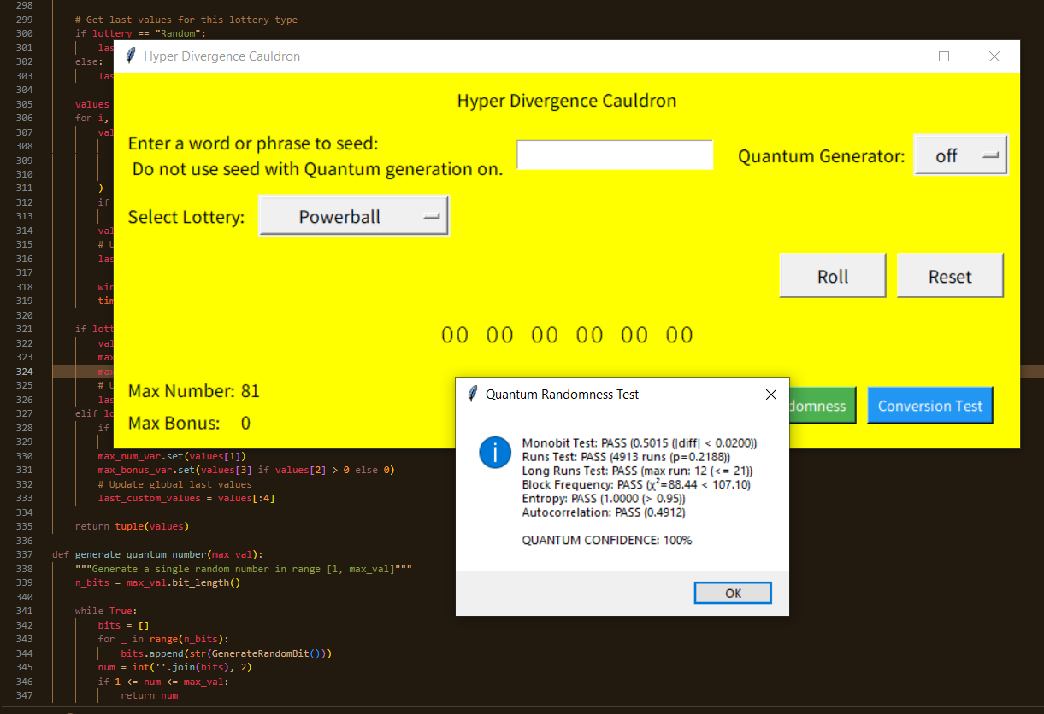Image resolution: width=1044 pixels, height=714 pixels.
Task: Click the "return num" code line
Action: (x=150, y=695)
